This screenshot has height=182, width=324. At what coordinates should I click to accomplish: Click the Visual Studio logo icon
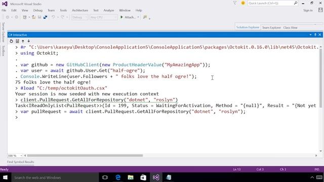(x=5, y=4)
